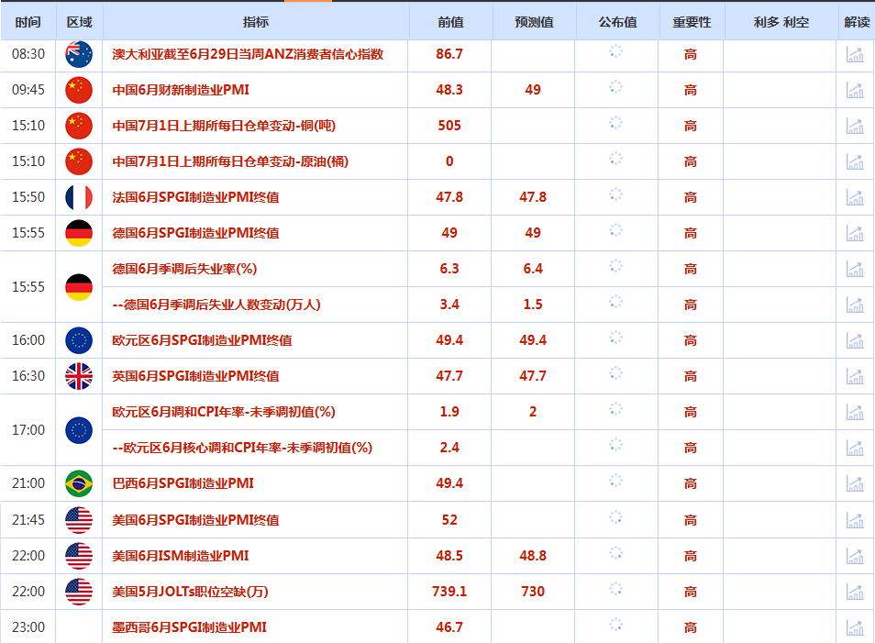Open chart icon for 美国6月SPGI制造业PMI终值 row
Viewport: 875px width, 643px height.
[855, 520]
